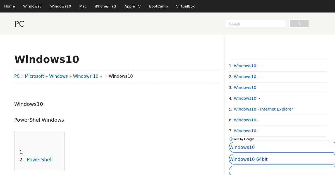The width and height of the screenshot is (335, 175).
Task: Click the PowerShellWindows paragraph text
Action: pos(39,120)
